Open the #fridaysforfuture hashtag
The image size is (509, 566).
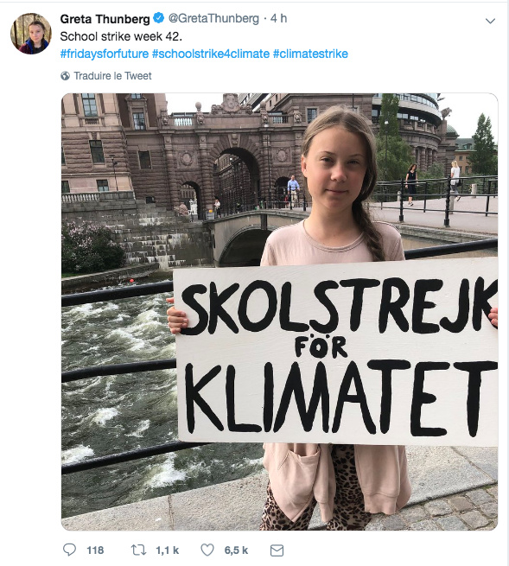coord(105,54)
